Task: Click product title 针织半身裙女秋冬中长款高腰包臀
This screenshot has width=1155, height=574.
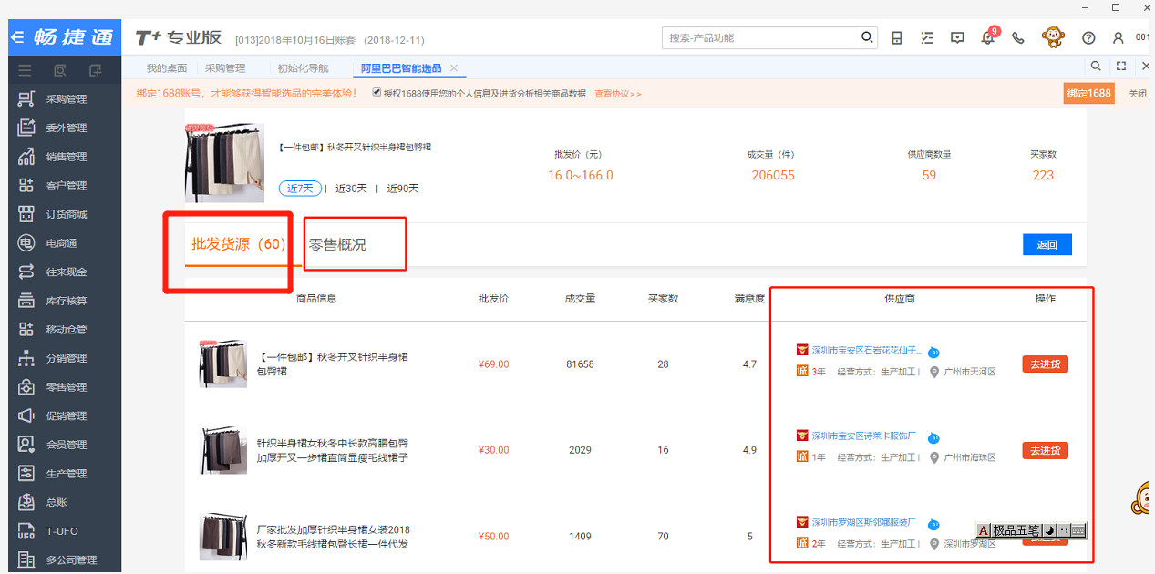Action: [x=333, y=443]
